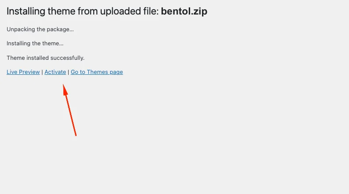Click the 'Installing the theme…' status line

(35, 44)
